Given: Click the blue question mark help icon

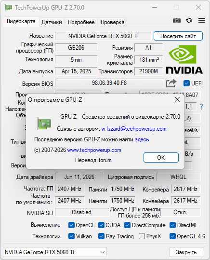Looking at the screenshot, I should click(201, 107).
